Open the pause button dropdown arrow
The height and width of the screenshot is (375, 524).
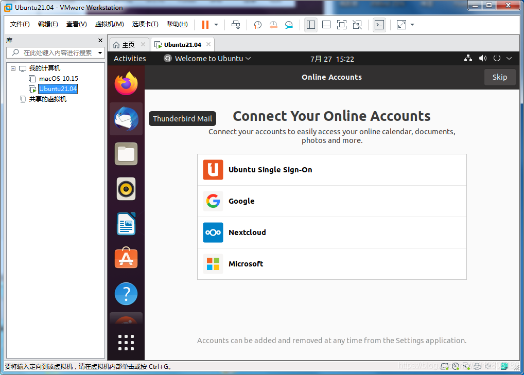[216, 24]
